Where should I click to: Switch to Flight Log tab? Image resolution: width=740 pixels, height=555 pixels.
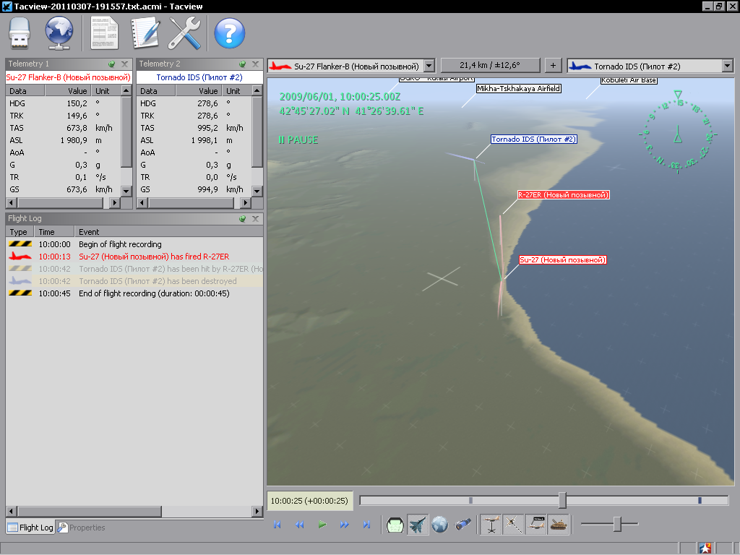point(30,527)
